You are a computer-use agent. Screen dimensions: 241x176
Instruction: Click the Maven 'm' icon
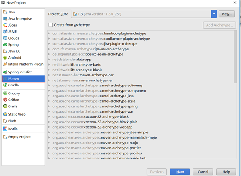click(x=5, y=79)
